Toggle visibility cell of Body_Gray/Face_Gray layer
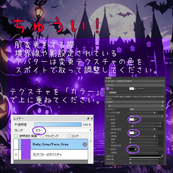Viewport: 173px width, 173px height. (x=16, y=144)
